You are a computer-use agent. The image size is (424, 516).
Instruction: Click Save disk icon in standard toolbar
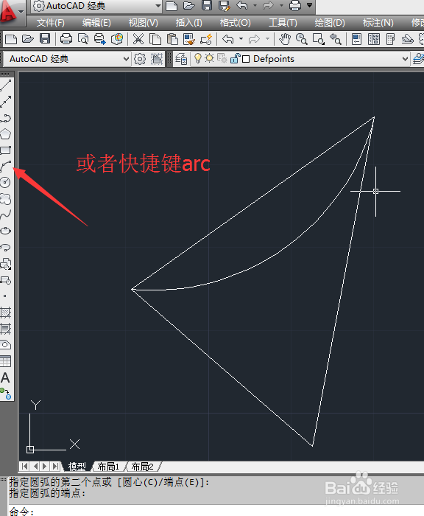point(45,39)
